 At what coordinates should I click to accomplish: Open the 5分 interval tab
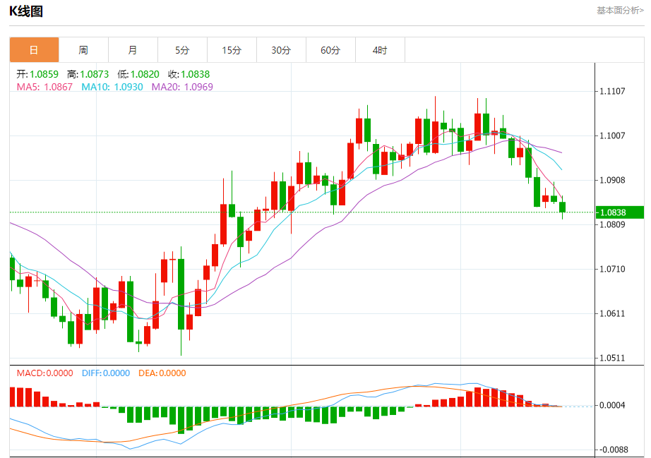point(182,50)
